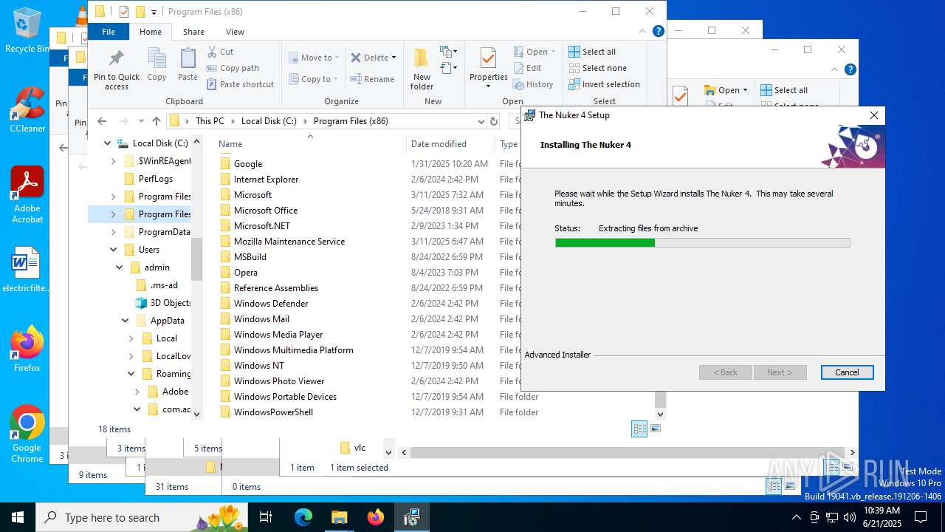Select the Internet Explorer folder
Screen dimensions: 945x532
pyautogui.click(x=266, y=180)
